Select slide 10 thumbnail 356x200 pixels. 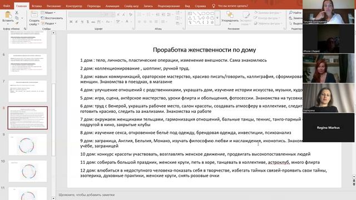(x=27, y=171)
